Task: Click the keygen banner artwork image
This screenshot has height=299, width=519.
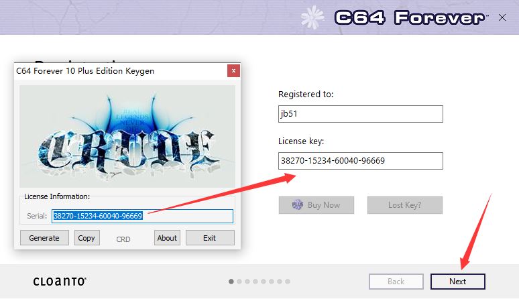Action: coord(127,136)
